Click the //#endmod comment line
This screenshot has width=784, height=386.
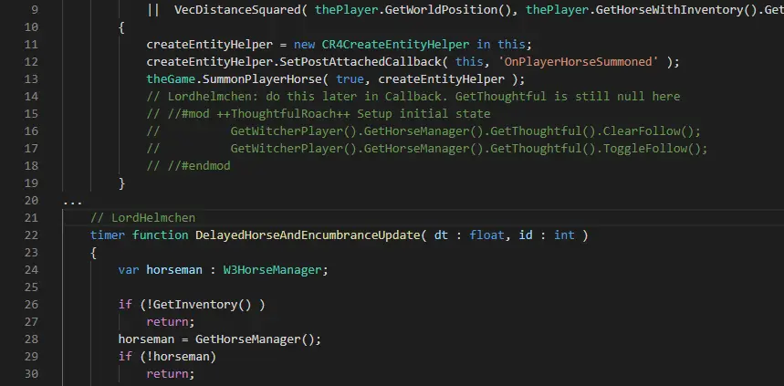pos(189,166)
